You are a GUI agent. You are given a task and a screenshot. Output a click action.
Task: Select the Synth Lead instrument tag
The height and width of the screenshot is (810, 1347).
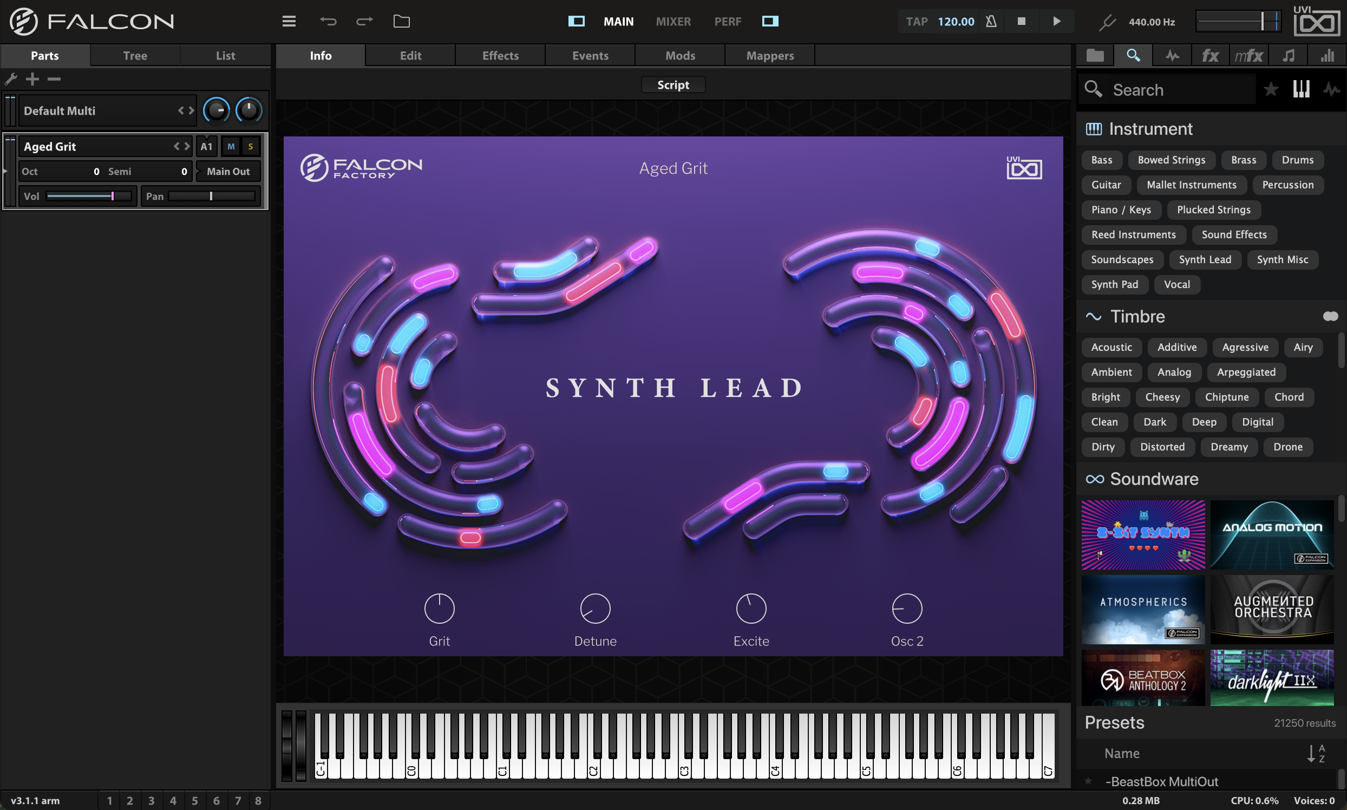pos(1205,259)
